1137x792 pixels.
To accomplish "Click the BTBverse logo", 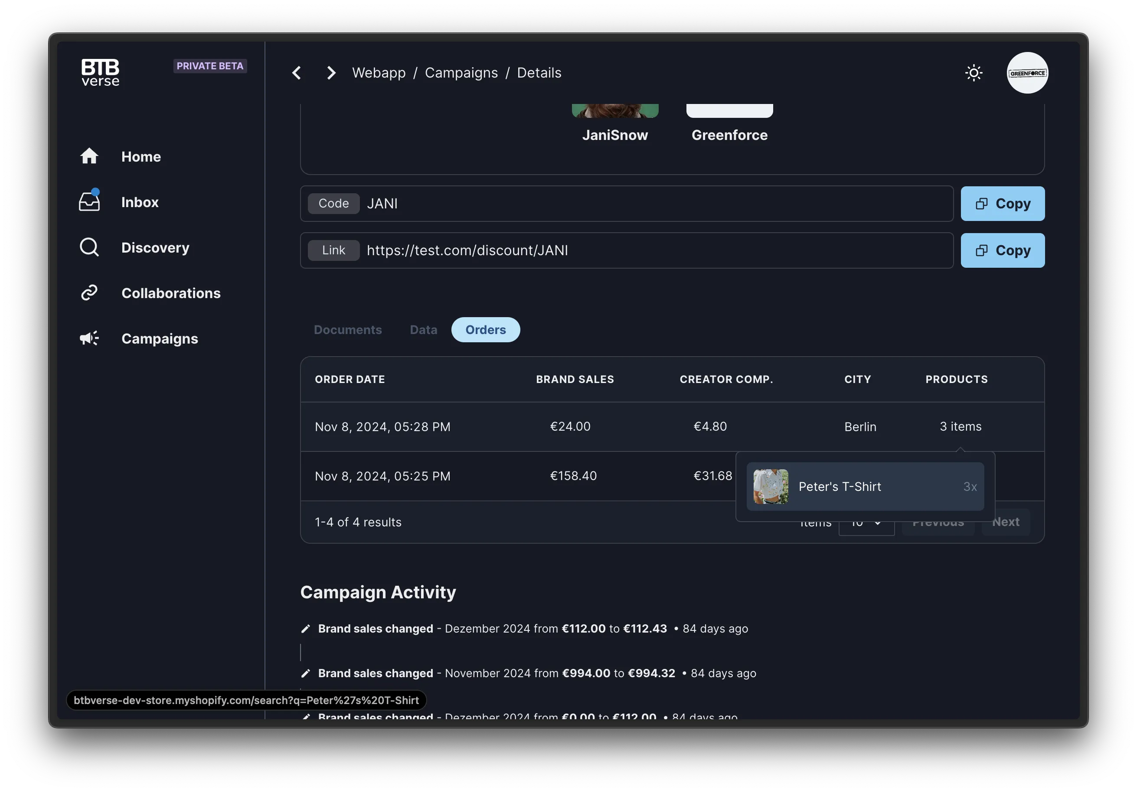I will (101, 72).
